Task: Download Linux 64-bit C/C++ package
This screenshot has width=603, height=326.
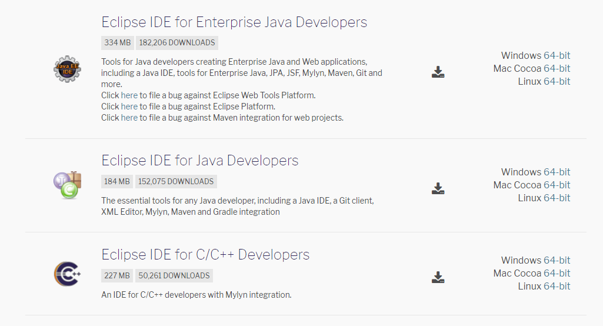Action: (557, 287)
